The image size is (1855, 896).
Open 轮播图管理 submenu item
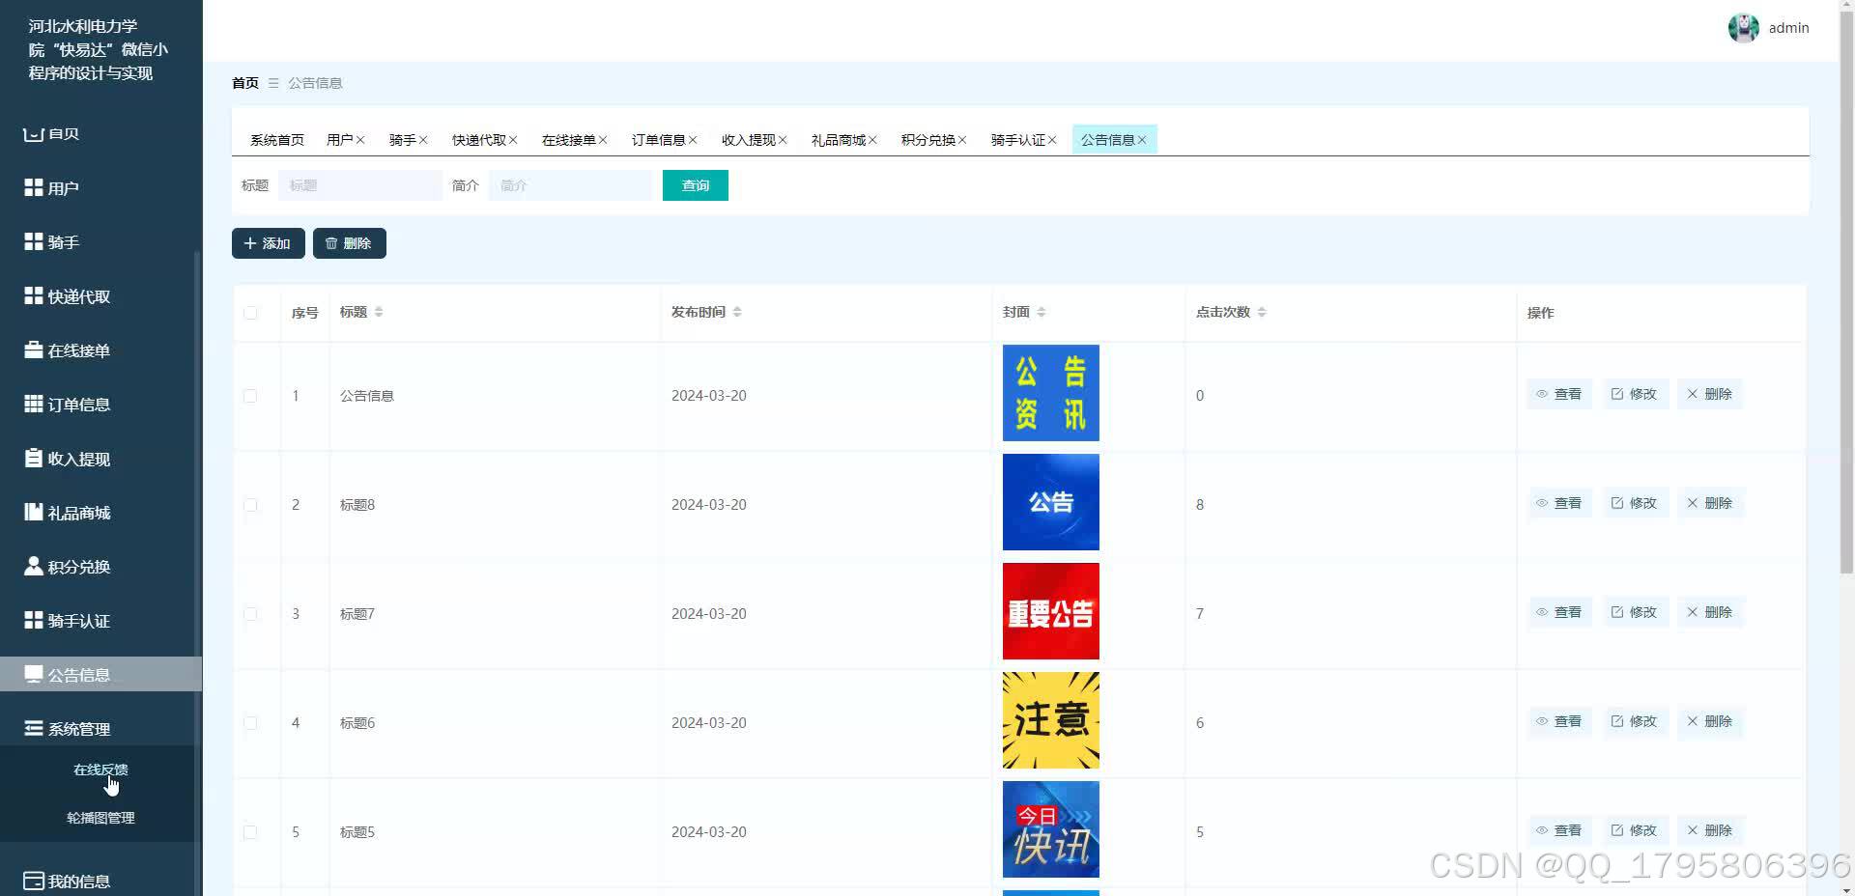coord(100,818)
